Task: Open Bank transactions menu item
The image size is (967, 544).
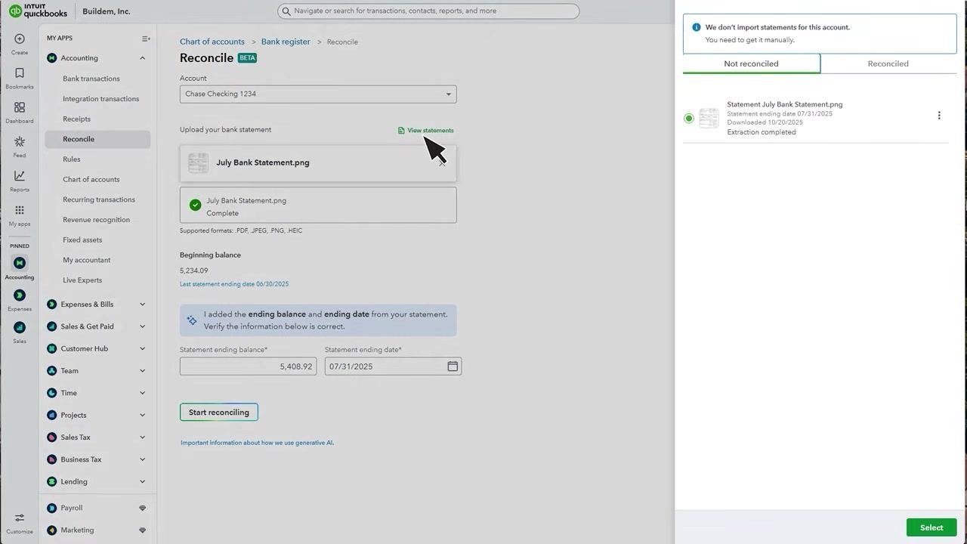Action: (91, 79)
